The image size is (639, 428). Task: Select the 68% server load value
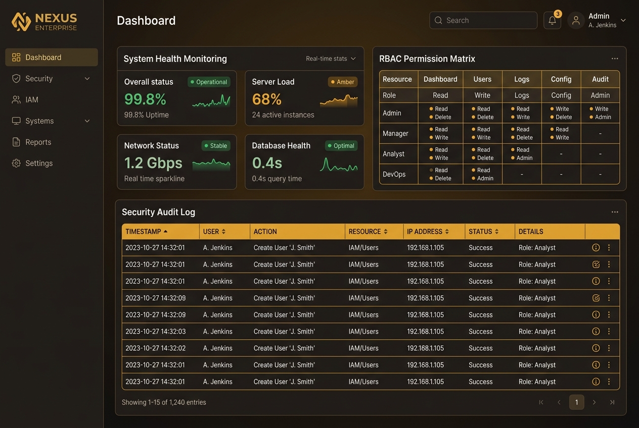[267, 99]
